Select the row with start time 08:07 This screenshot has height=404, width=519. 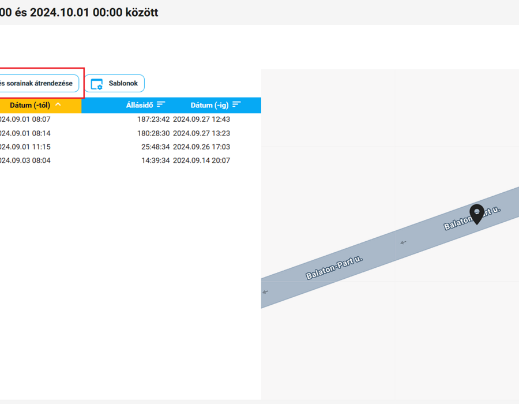[x=130, y=119]
